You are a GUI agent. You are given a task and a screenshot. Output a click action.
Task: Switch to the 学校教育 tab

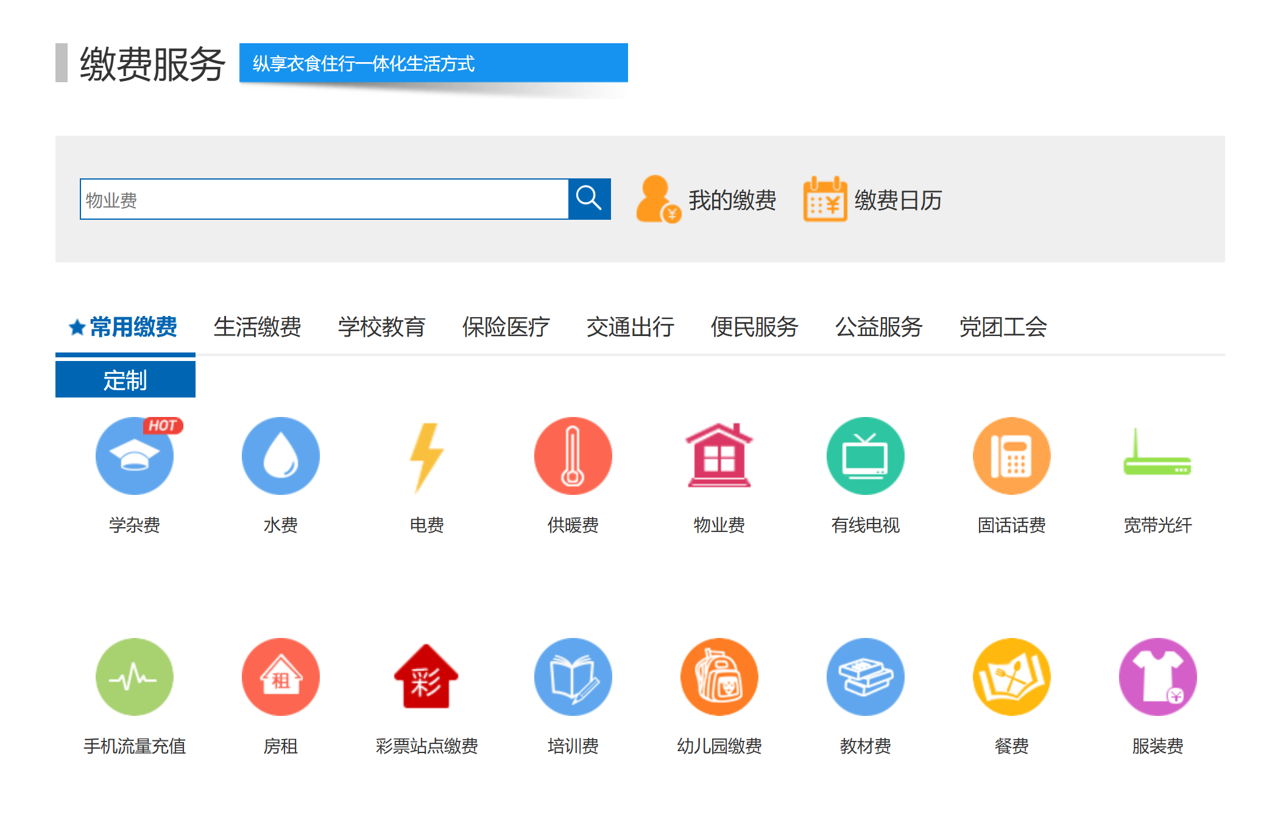pyautogui.click(x=381, y=327)
